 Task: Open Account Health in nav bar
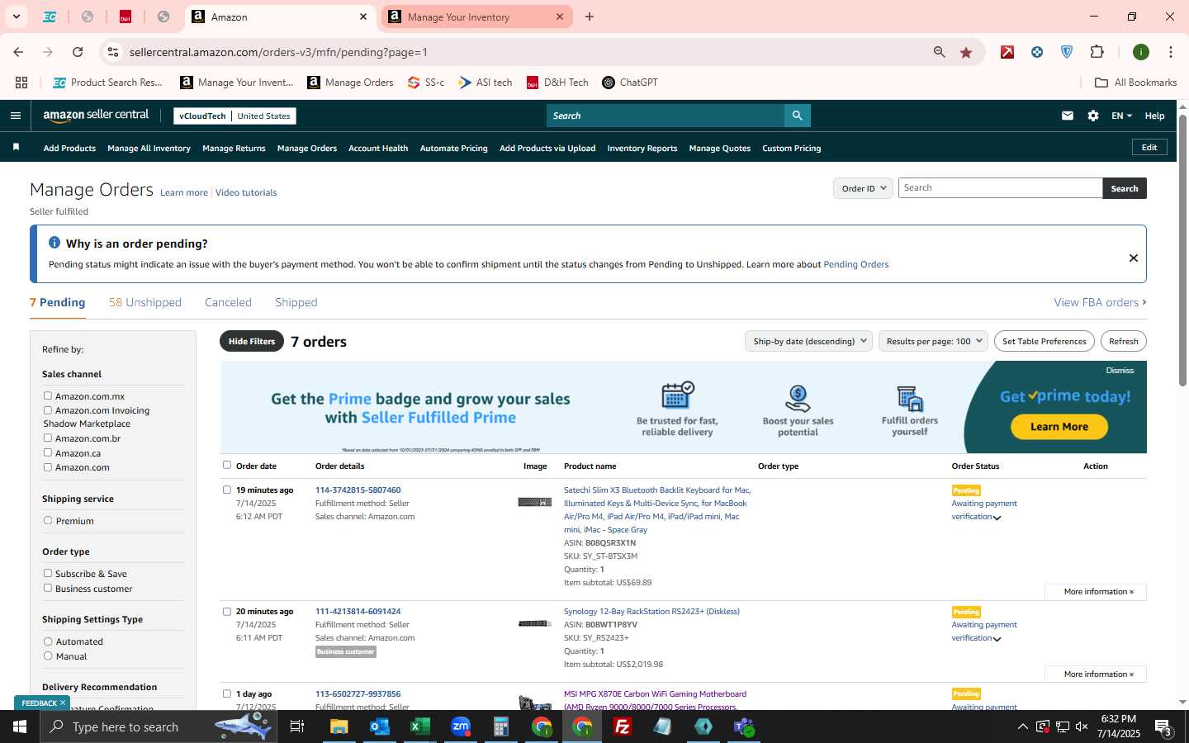(378, 149)
